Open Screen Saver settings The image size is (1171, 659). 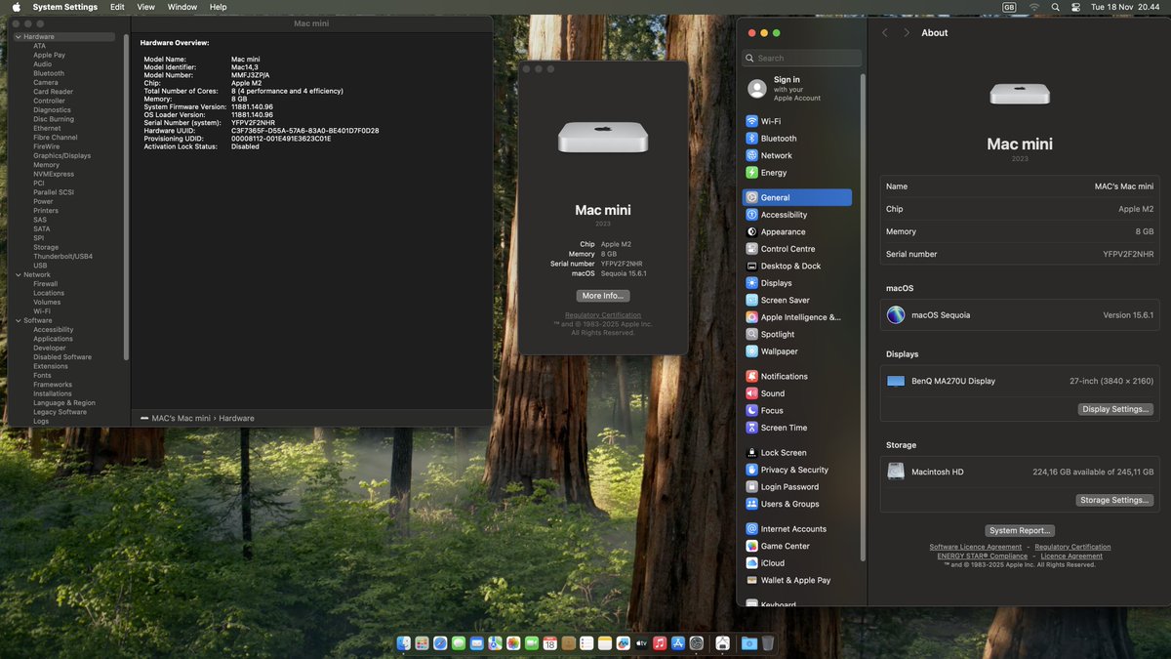797,300
